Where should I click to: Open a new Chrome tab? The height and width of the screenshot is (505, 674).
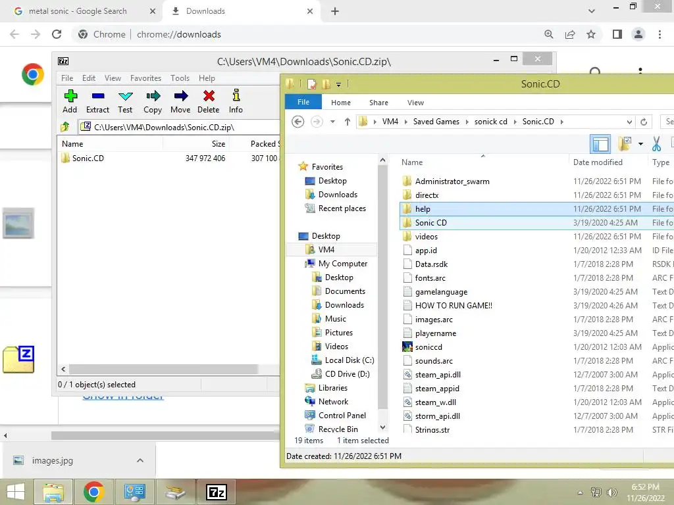point(335,11)
